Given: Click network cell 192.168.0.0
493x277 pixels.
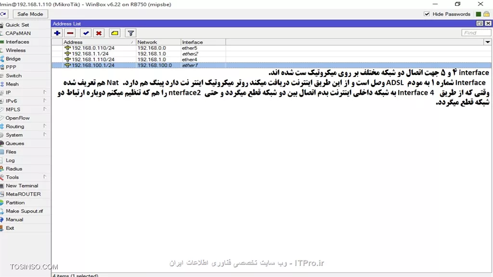Looking at the screenshot, I should point(152,48).
